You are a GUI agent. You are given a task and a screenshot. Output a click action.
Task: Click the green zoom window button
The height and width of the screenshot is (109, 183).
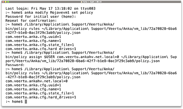8,2
